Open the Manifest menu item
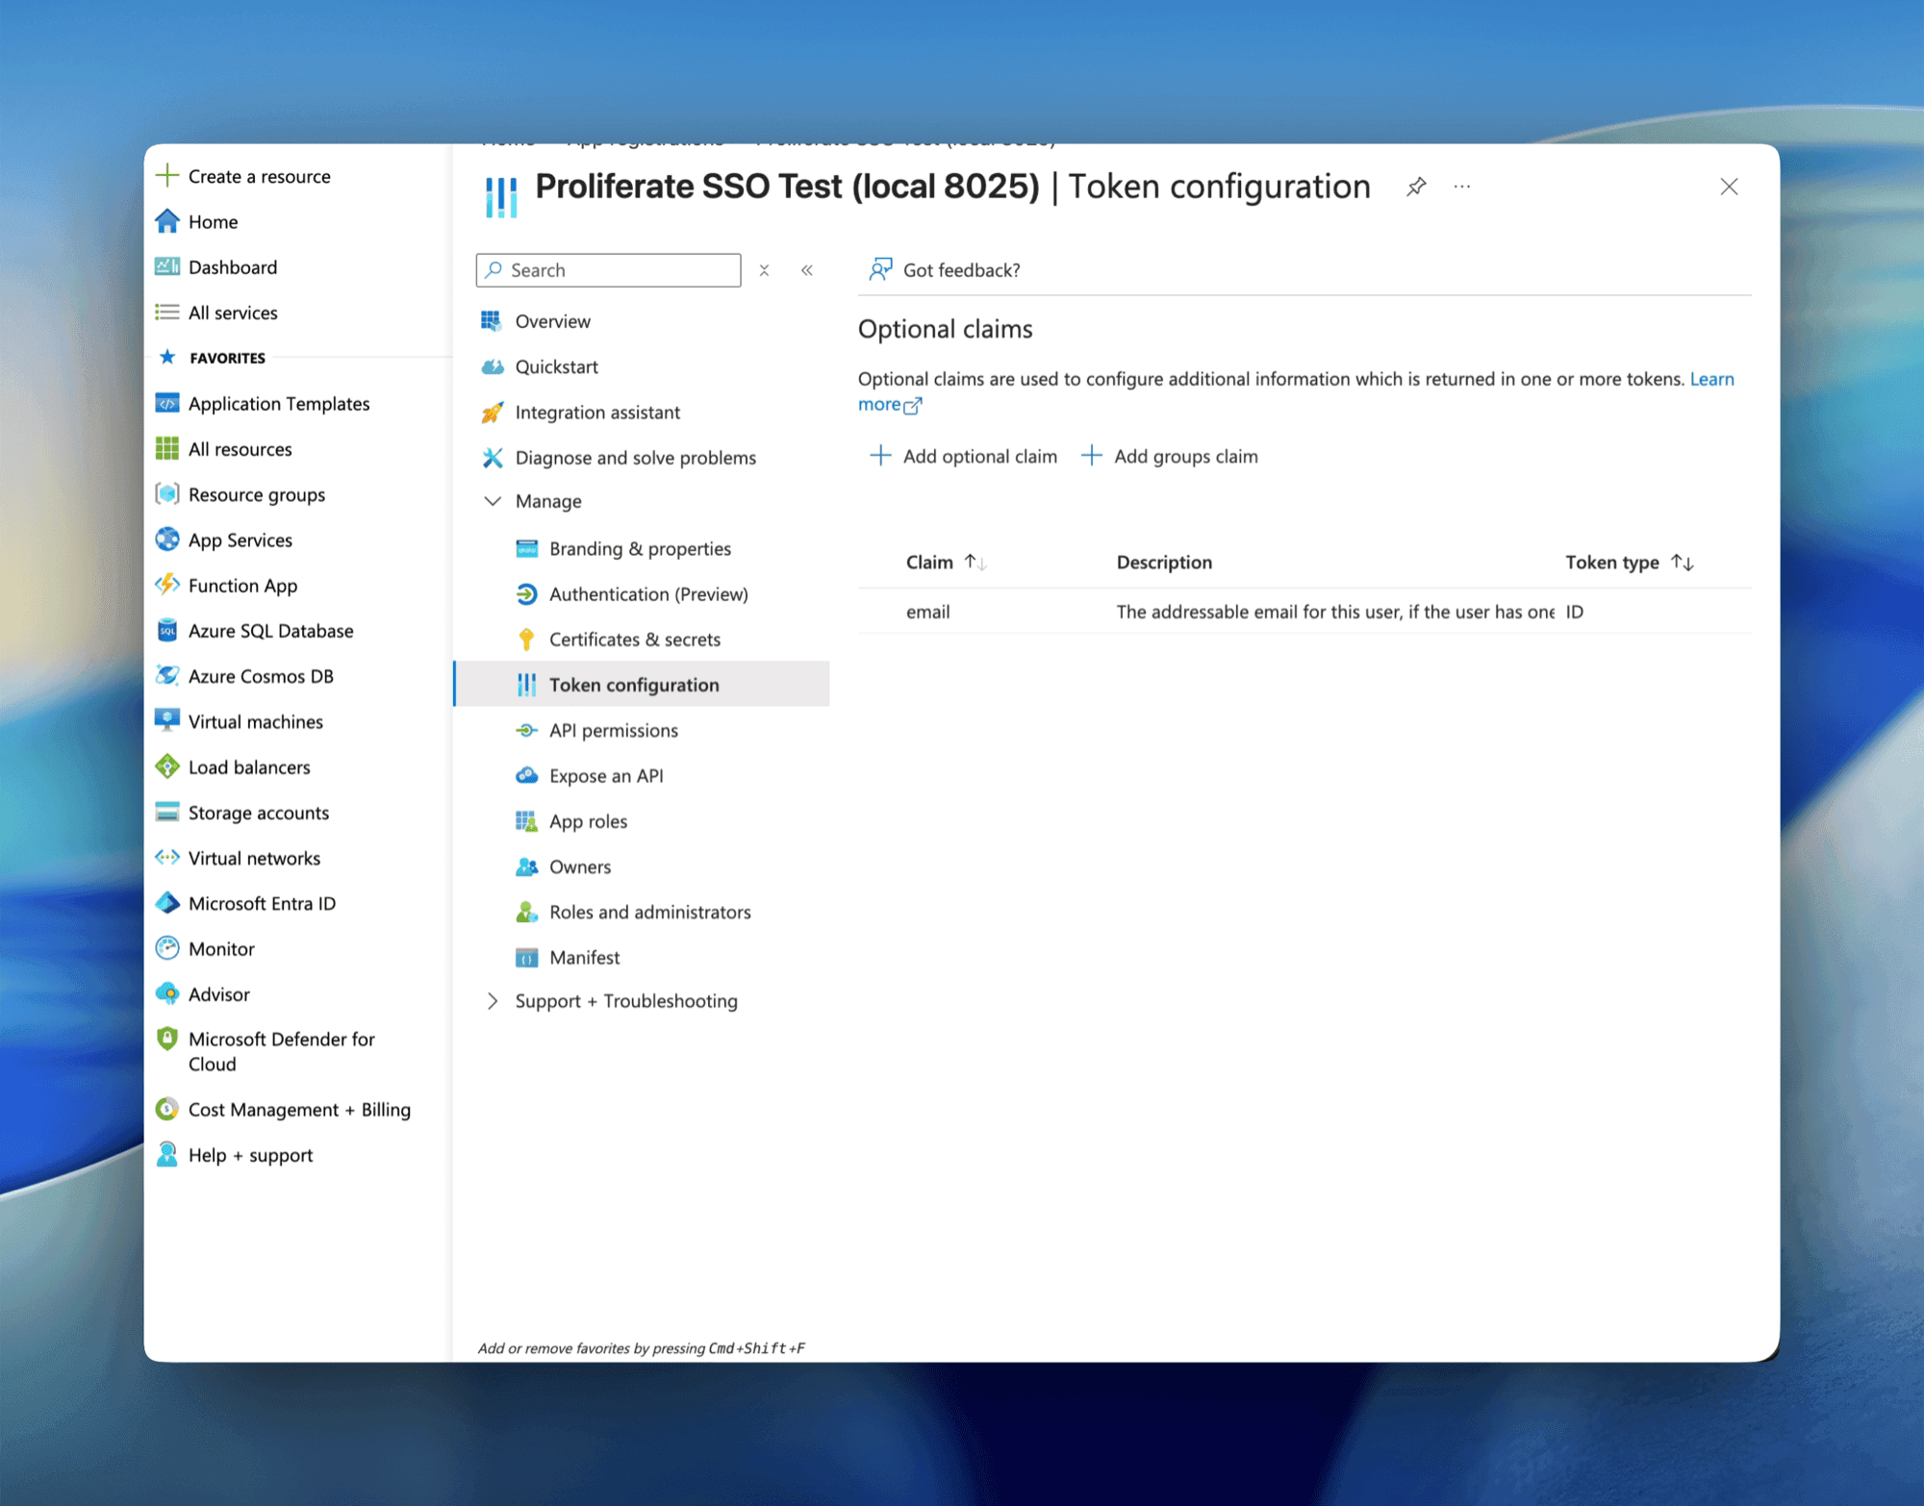1924x1506 pixels. coord(584,957)
